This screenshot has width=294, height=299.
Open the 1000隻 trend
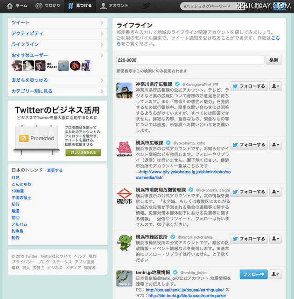click(18, 191)
